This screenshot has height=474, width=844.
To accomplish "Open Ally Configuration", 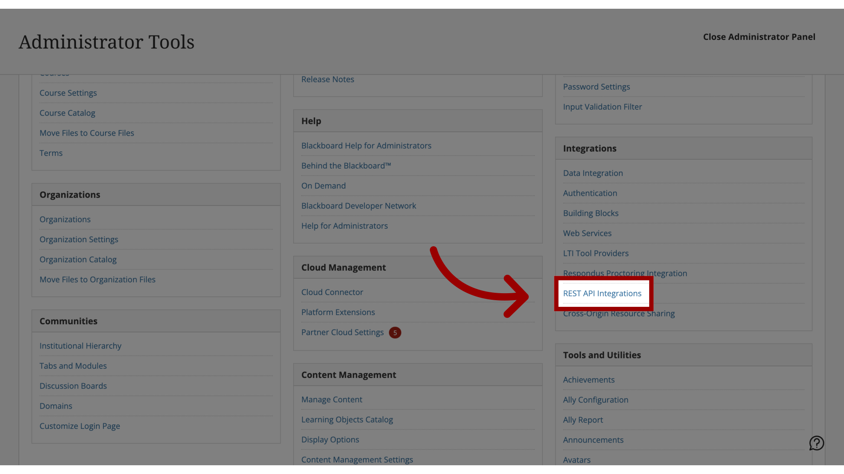I will (x=596, y=400).
